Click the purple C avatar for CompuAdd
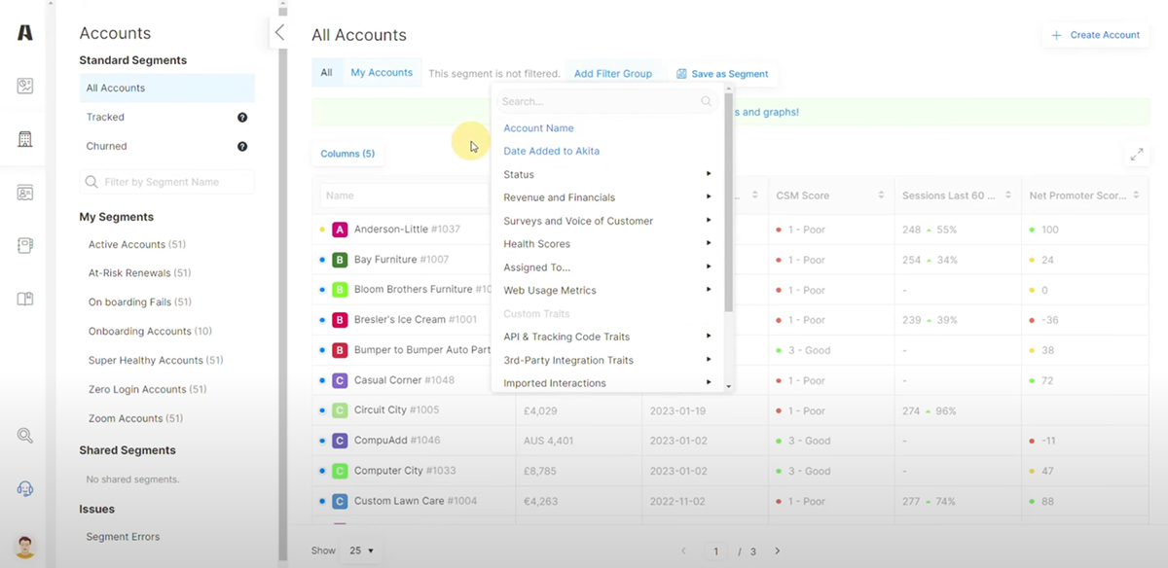This screenshot has width=1168, height=568. pyautogui.click(x=340, y=440)
